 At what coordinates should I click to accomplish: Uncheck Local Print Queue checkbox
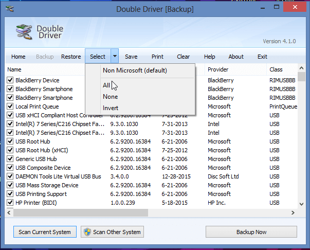(10, 106)
